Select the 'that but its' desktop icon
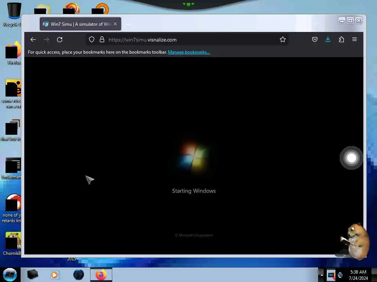 click(x=11, y=130)
